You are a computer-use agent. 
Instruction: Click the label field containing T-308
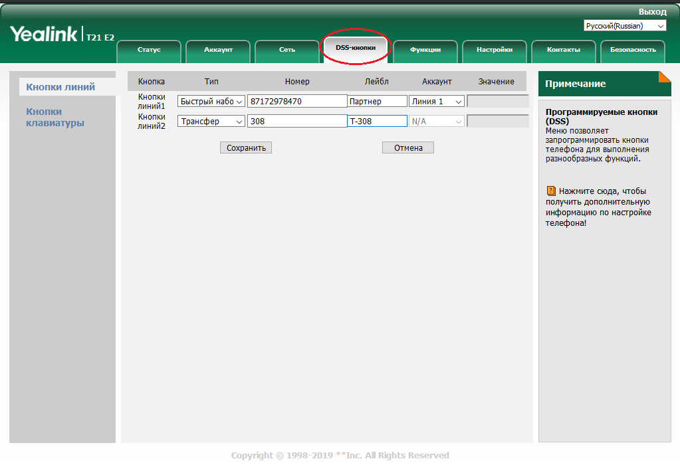coord(377,122)
